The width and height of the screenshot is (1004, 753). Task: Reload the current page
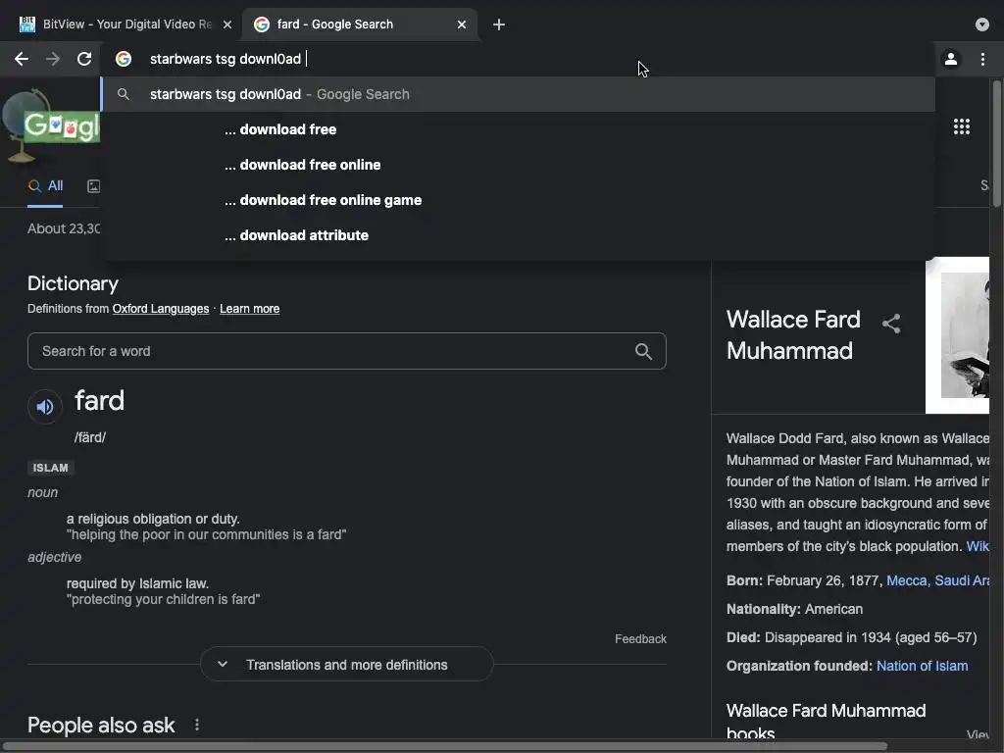(x=84, y=59)
